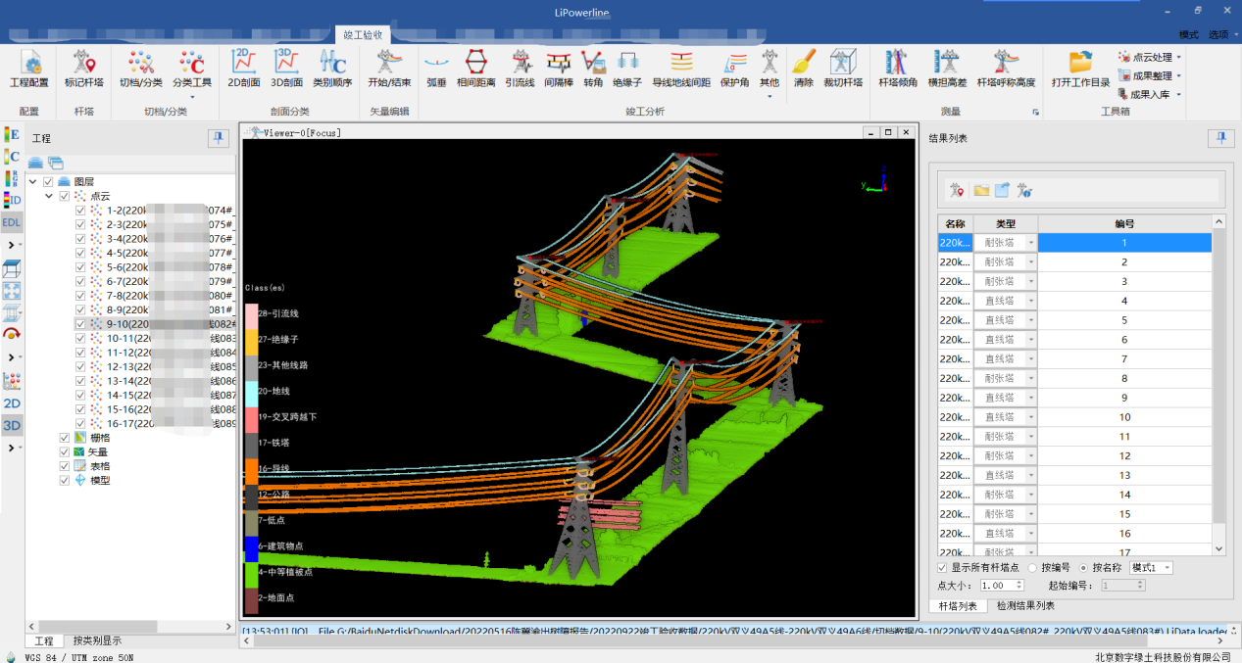Launch the 切档/分类 tool

(x=141, y=69)
